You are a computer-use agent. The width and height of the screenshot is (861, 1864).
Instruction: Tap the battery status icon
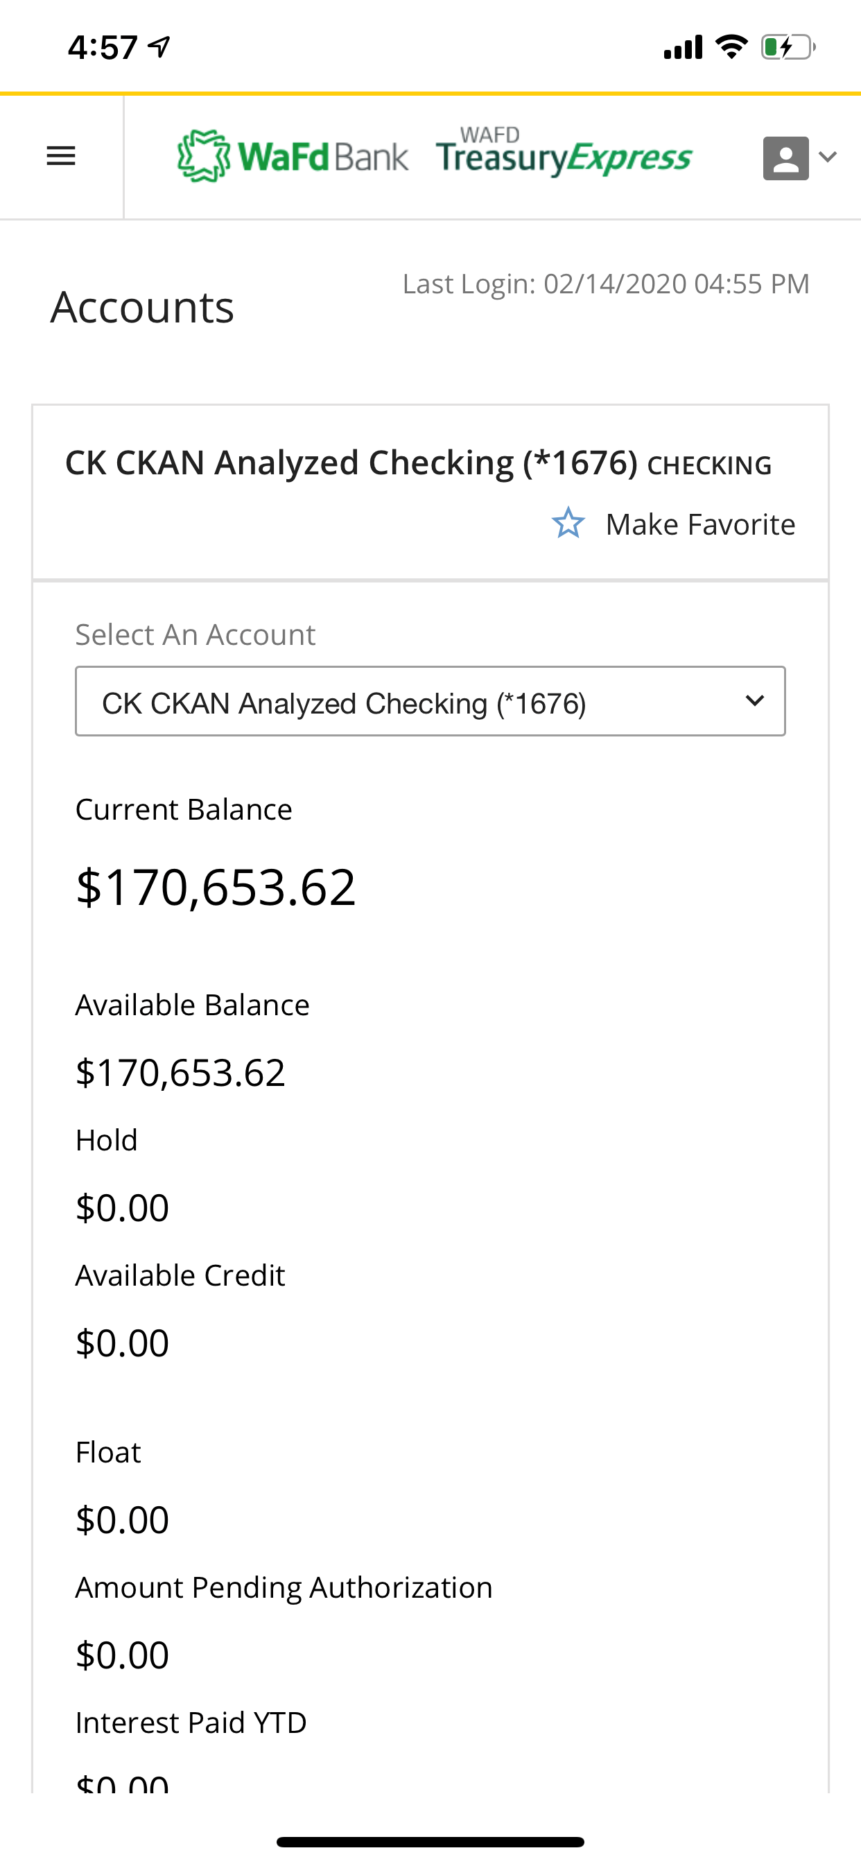click(788, 48)
